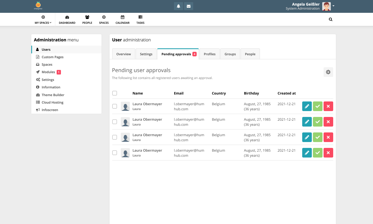Viewport: 373px width, 224px height.
Task: Switch to the Profiles tab
Action: (209, 54)
